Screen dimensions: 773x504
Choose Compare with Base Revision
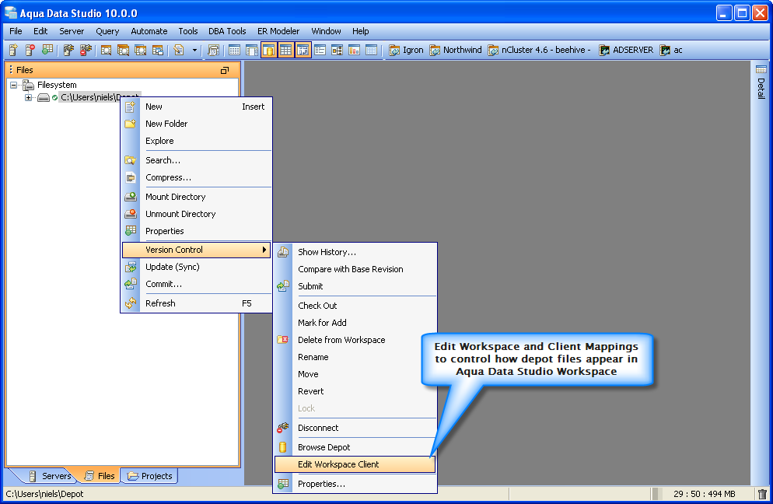click(x=355, y=269)
